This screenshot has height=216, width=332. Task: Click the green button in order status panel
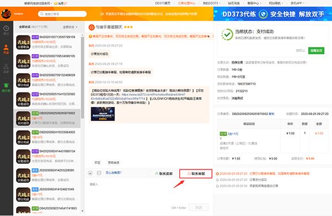click(x=316, y=50)
